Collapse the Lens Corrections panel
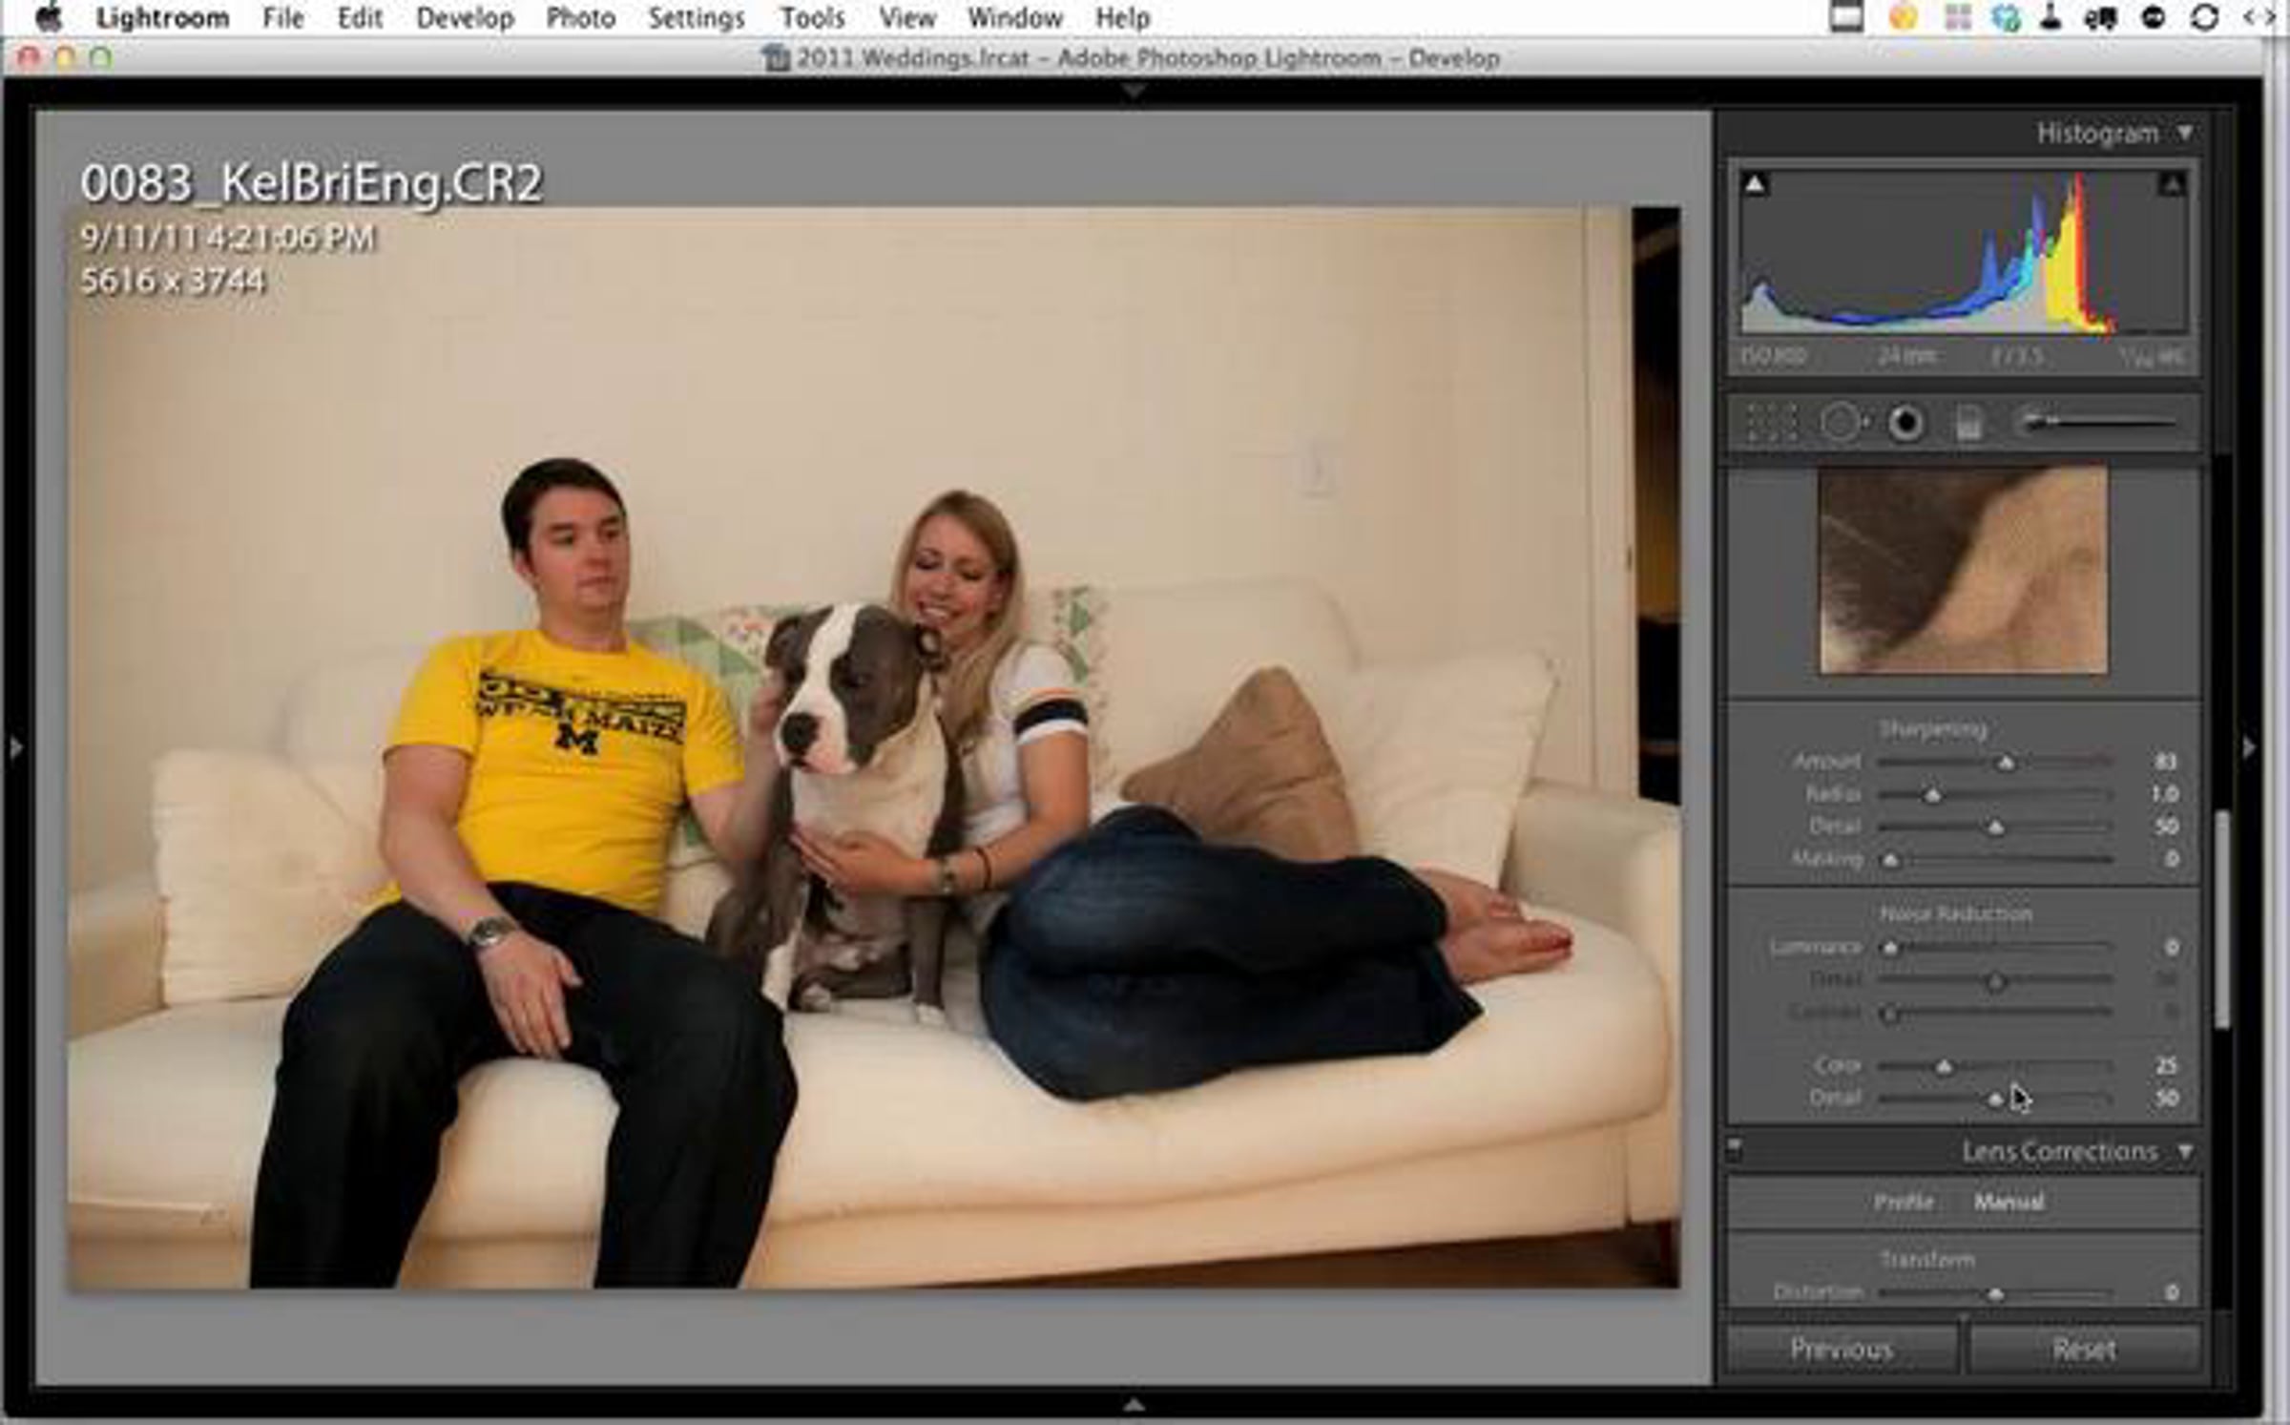Viewport: 2290px width, 1425px height. [x=2185, y=1152]
